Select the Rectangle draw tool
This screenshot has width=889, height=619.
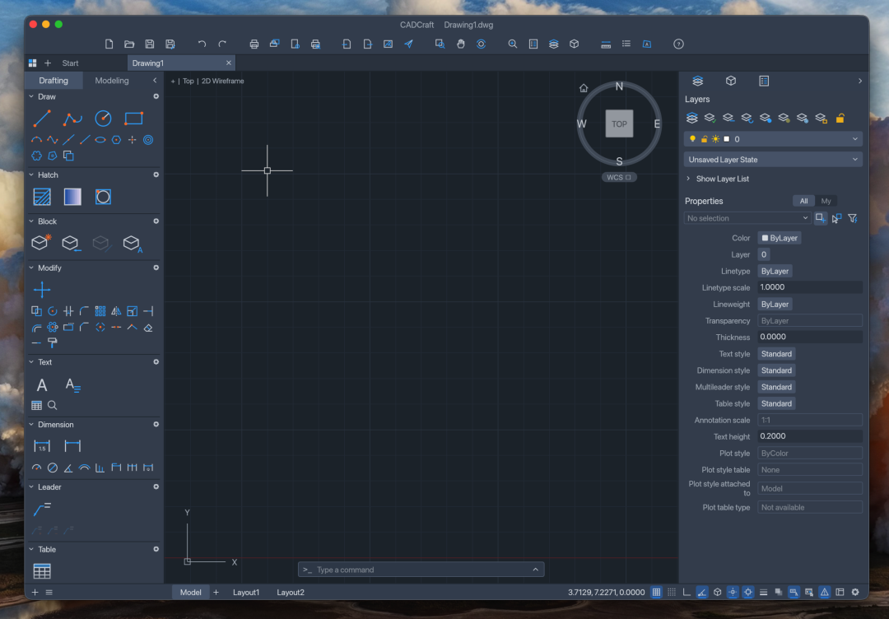pos(134,119)
